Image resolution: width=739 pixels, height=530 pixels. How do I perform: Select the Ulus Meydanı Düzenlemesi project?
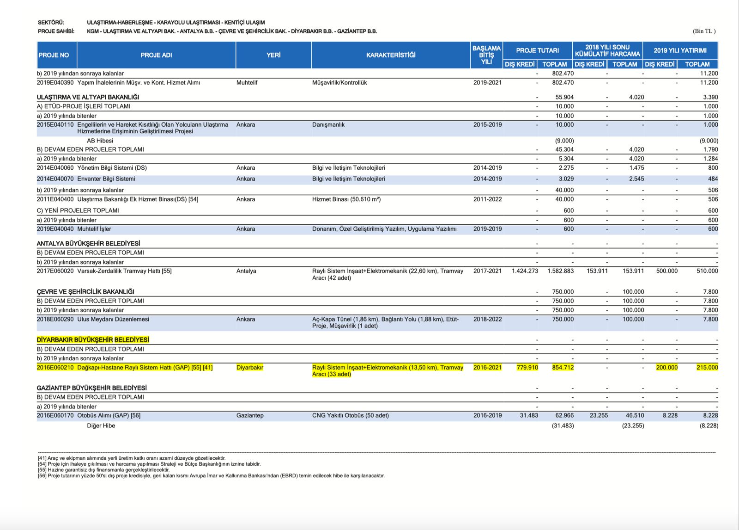113,320
